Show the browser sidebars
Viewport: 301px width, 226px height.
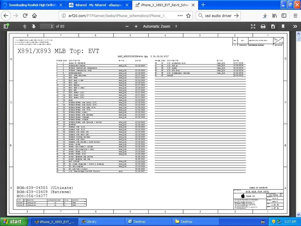pos(284,16)
